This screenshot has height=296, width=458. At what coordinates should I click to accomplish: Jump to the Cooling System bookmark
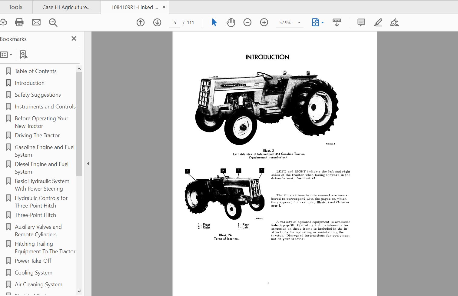pyautogui.click(x=33, y=273)
